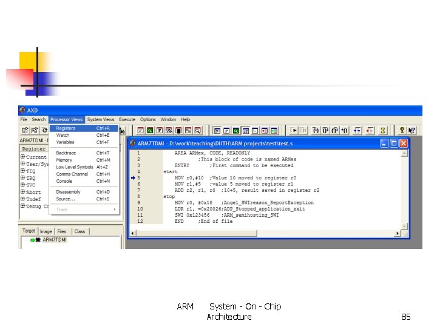
Task: Click the Step over toolbar icon
Action: (325, 130)
